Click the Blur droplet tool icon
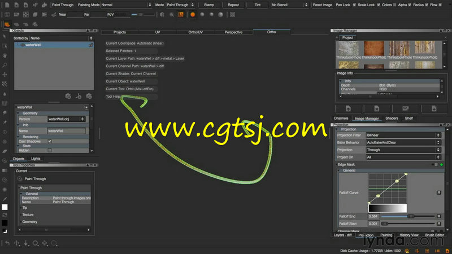 (x=5, y=94)
